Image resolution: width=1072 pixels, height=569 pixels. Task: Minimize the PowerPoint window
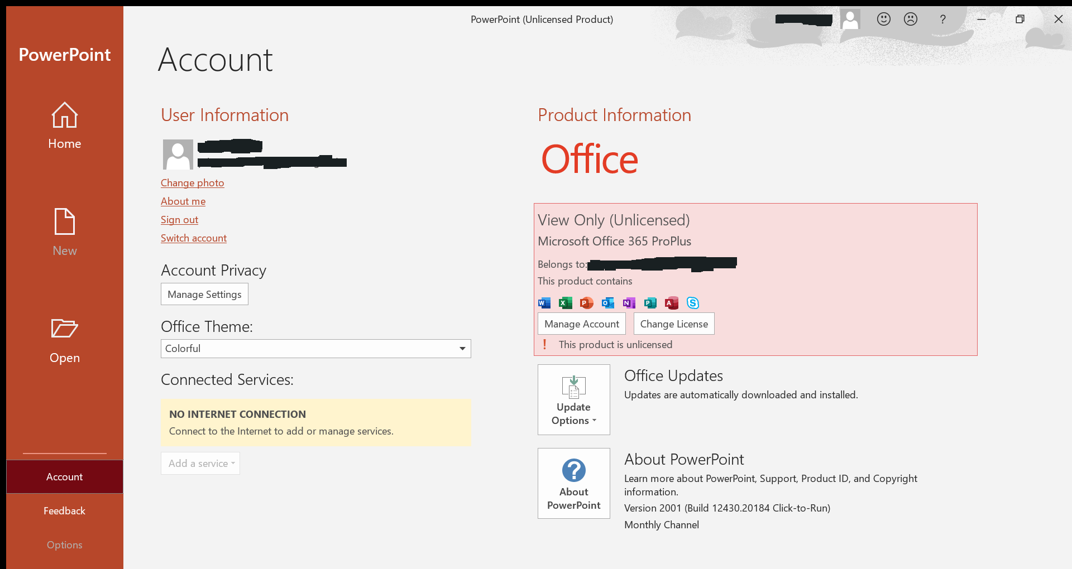pos(981,19)
